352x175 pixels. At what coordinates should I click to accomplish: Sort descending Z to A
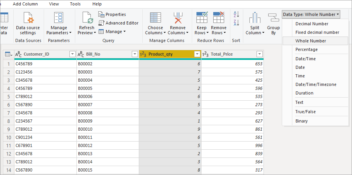point(236,23)
